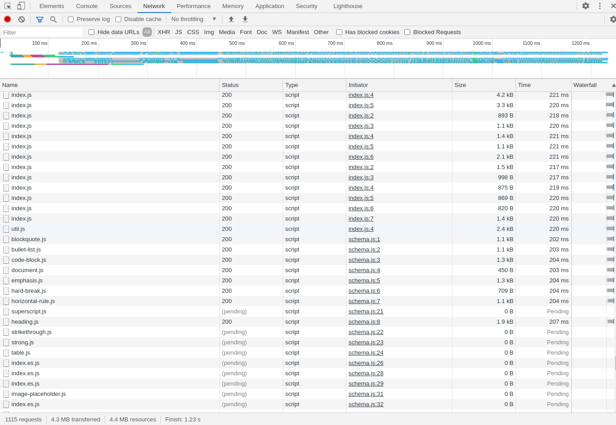Enable the Preserve log checkbox
The width and height of the screenshot is (616, 425).
[x=71, y=19]
